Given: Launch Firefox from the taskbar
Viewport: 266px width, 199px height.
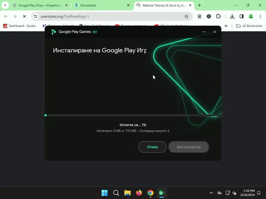Looking at the screenshot, I should click(139, 193).
